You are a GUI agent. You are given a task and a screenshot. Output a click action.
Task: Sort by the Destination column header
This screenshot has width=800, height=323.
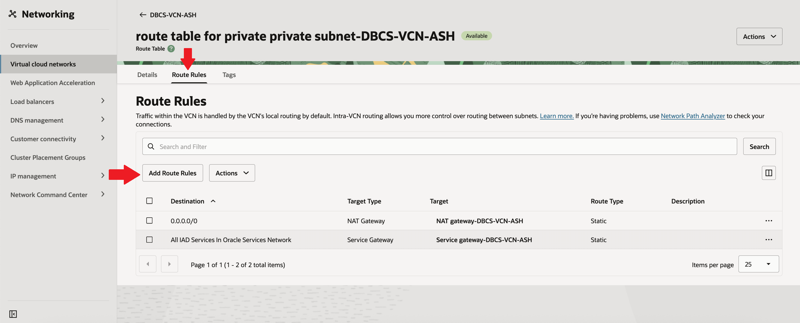point(187,201)
